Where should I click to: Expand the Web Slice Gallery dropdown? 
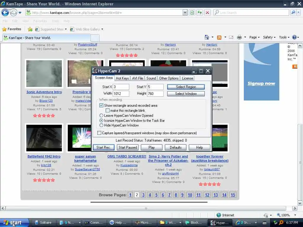(x=102, y=29)
